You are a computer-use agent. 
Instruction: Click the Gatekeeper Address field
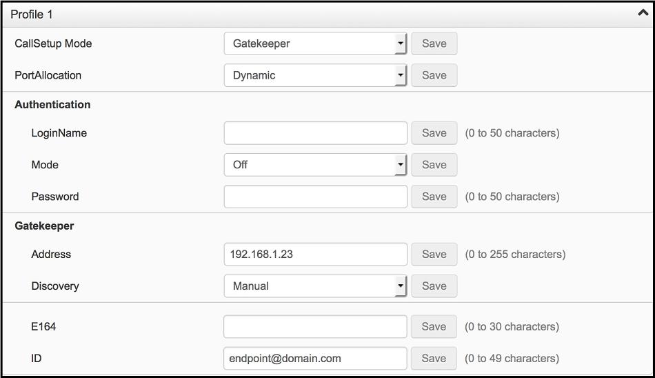315,255
